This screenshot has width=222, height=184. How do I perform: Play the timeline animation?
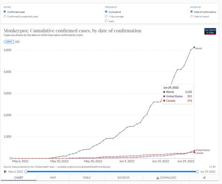point(5,172)
